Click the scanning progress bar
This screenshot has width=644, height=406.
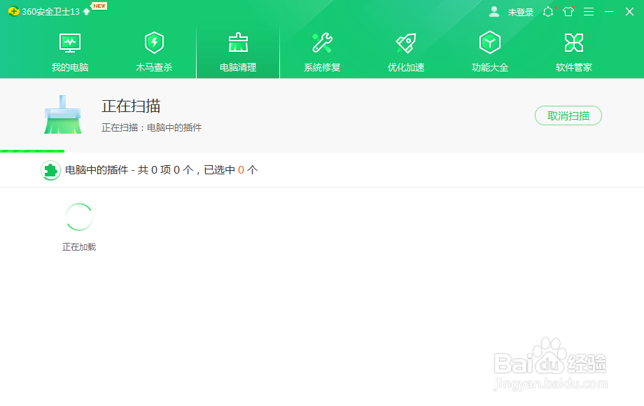(x=32, y=151)
